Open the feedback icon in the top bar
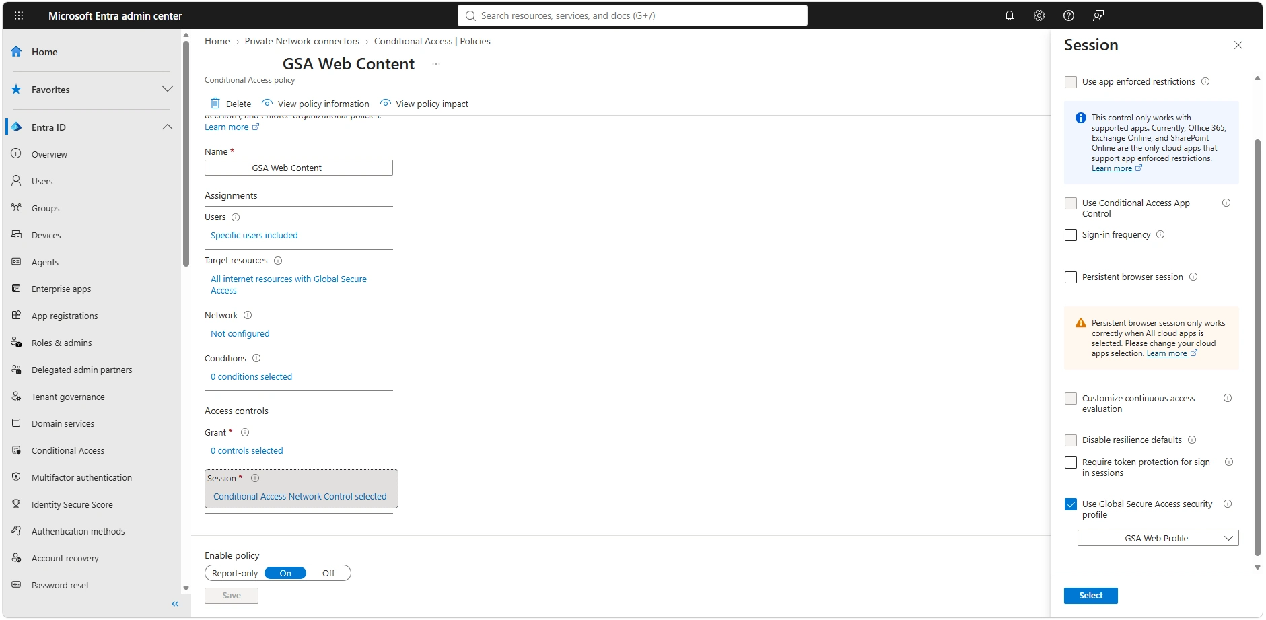The image size is (1266, 620). (x=1098, y=15)
